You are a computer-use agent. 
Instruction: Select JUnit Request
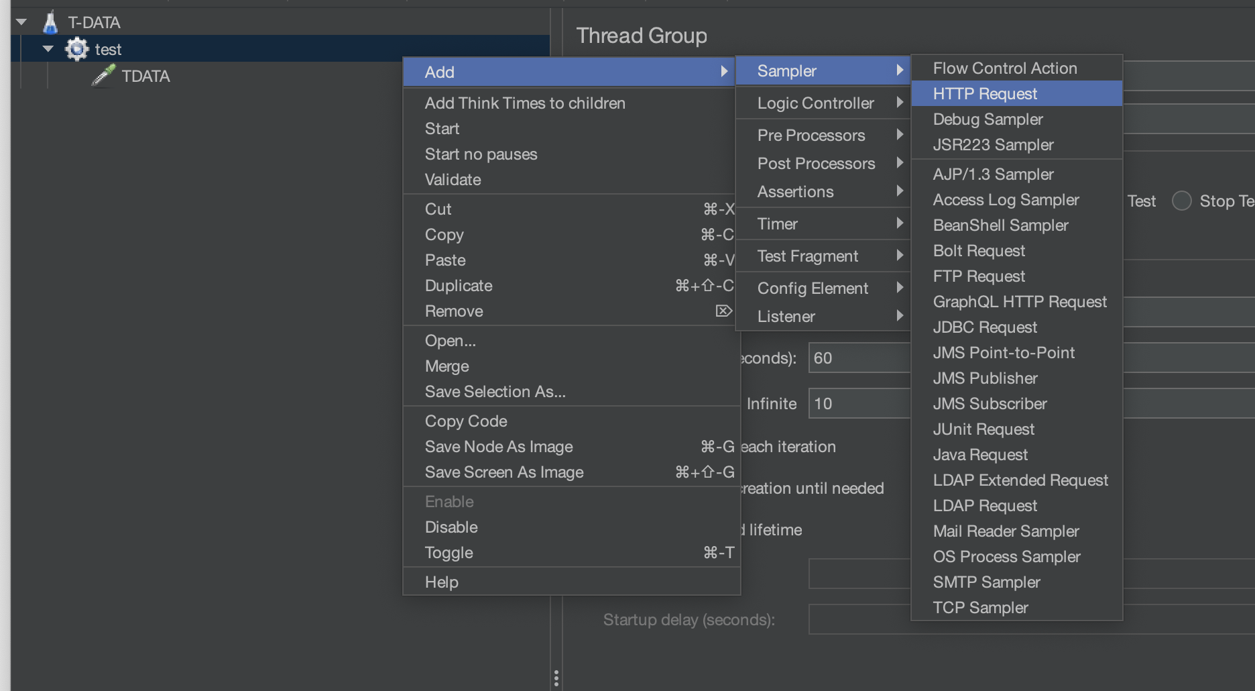pos(1017,429)
